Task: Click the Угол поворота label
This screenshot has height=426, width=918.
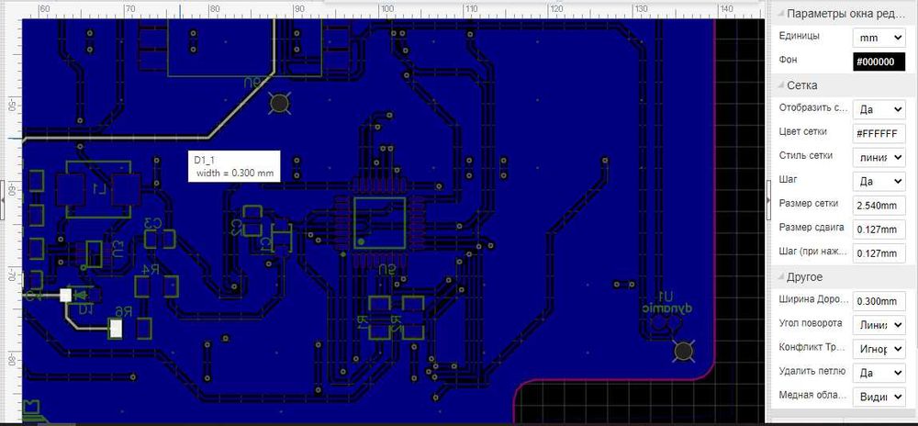Action: [x=811, y=323]
